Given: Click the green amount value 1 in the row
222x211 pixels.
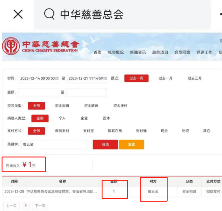Looking at the screenshot, I should click(114, 192).
